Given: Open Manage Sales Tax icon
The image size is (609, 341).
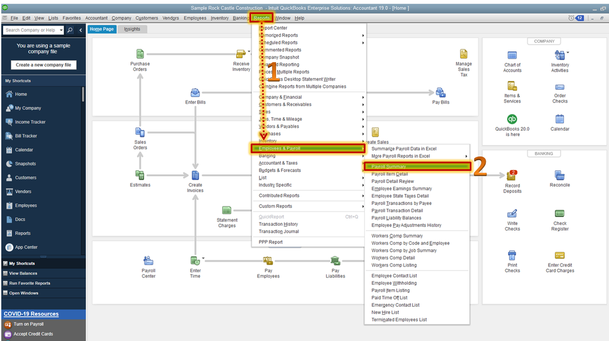Looking at the screenshot, I should pyautogui.click(x=463, y=54).
